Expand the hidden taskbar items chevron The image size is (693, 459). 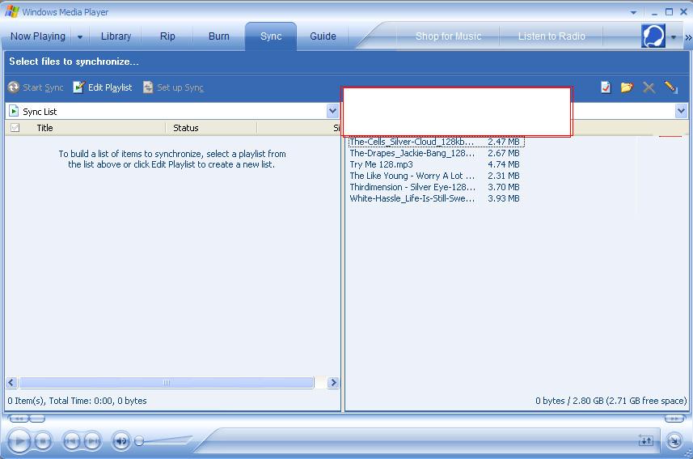click(688, 37)
